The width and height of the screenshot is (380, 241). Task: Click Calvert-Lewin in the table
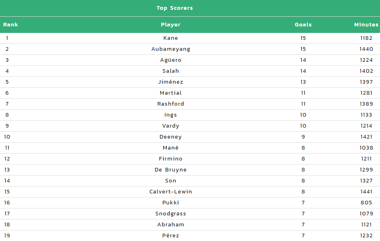pyautogui.click(x=171, y=192)
